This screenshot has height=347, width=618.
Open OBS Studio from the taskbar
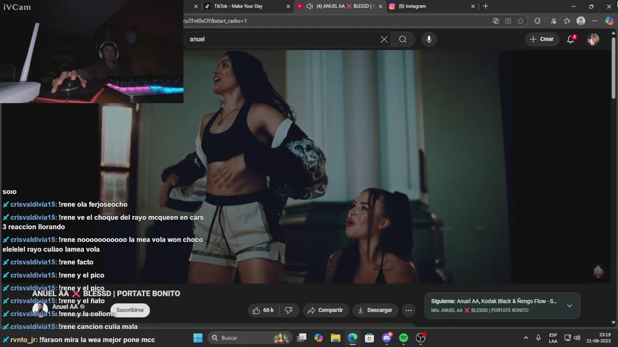[x=421, y=338]
